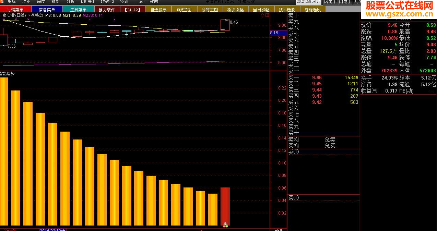Open the 信息菜单 tab
The height and width of the screenshot is (231, 437).
tap(47, 10)
